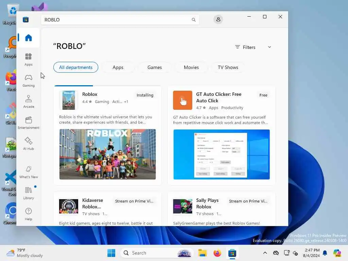Open notification bell in taskbar
This screenshot has width=348, height=261.
[x=325, y=253]
